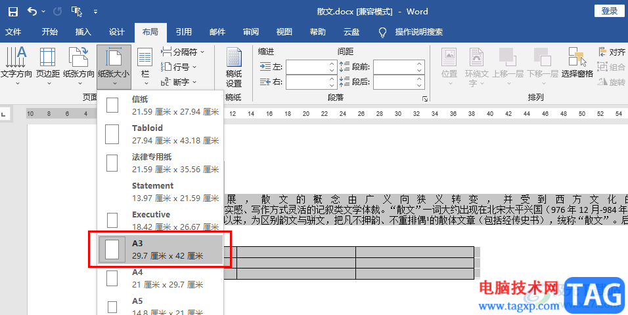Select Tabloid paper size
Image resolution: width=628 pixels, height=315 pixels.
(160, 134)
